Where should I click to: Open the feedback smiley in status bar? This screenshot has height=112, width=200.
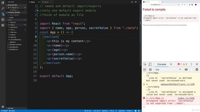[136, 111]
